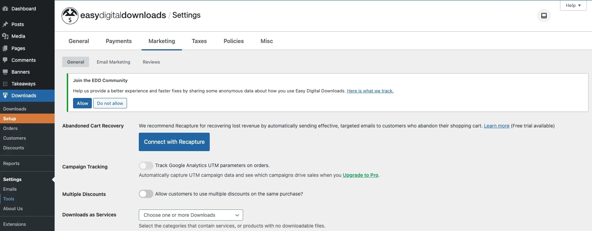Open the Misc settings tab
Viewport: 592px width, 231px height.
point(267,41)
